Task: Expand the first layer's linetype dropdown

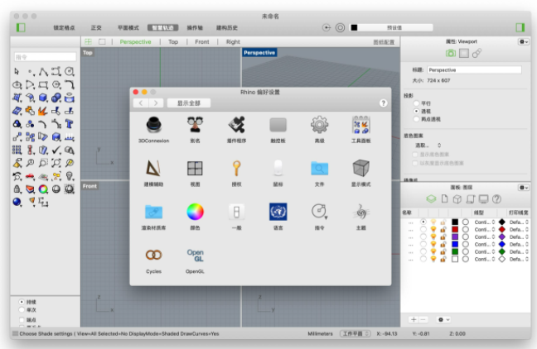Action: (482, 222)
